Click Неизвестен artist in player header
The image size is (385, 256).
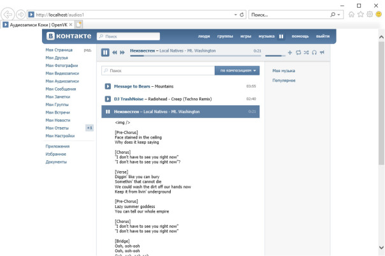(x=142, y=50)
